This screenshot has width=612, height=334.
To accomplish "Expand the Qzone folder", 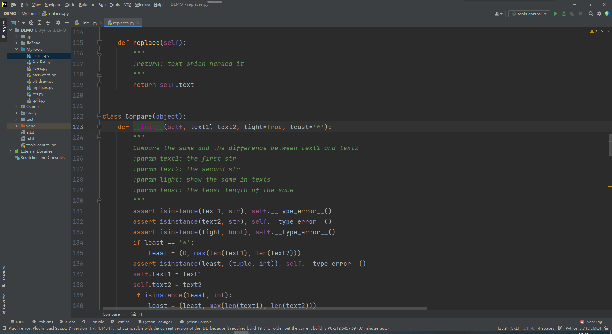I will [x=16, y=107].
